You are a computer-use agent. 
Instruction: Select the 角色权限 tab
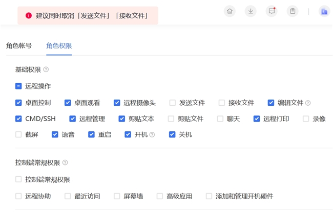(59, 46)
